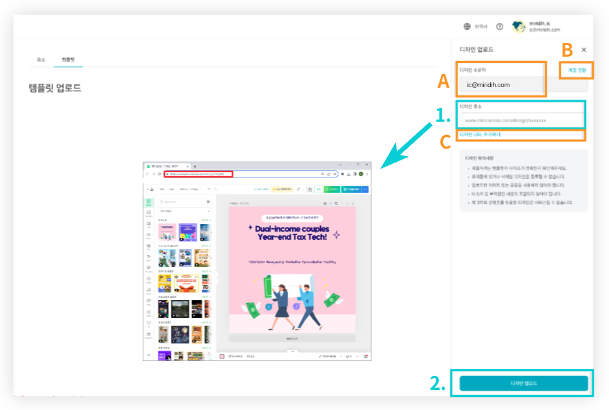Viewport: 609px width, 410px height.
Task: Click the extensions puzzle icon in the example browser
Action: tap(343, 173)
